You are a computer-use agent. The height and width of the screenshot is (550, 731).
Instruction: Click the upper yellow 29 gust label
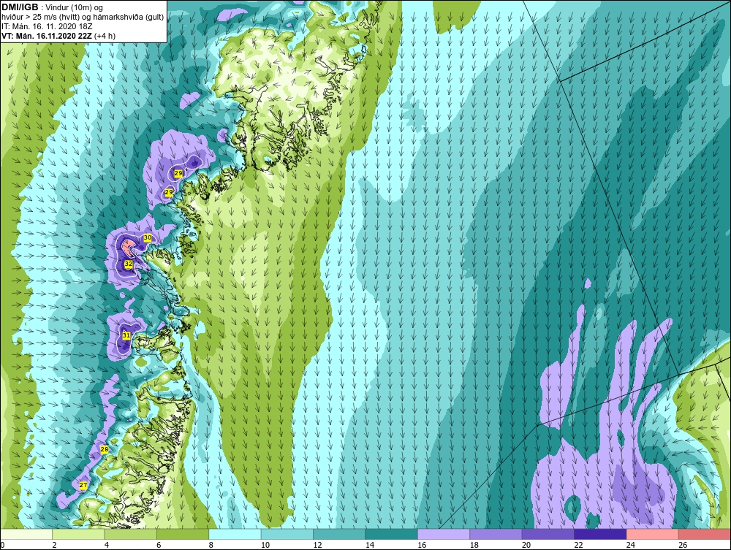pyautogui.click(x=178, y=173)
